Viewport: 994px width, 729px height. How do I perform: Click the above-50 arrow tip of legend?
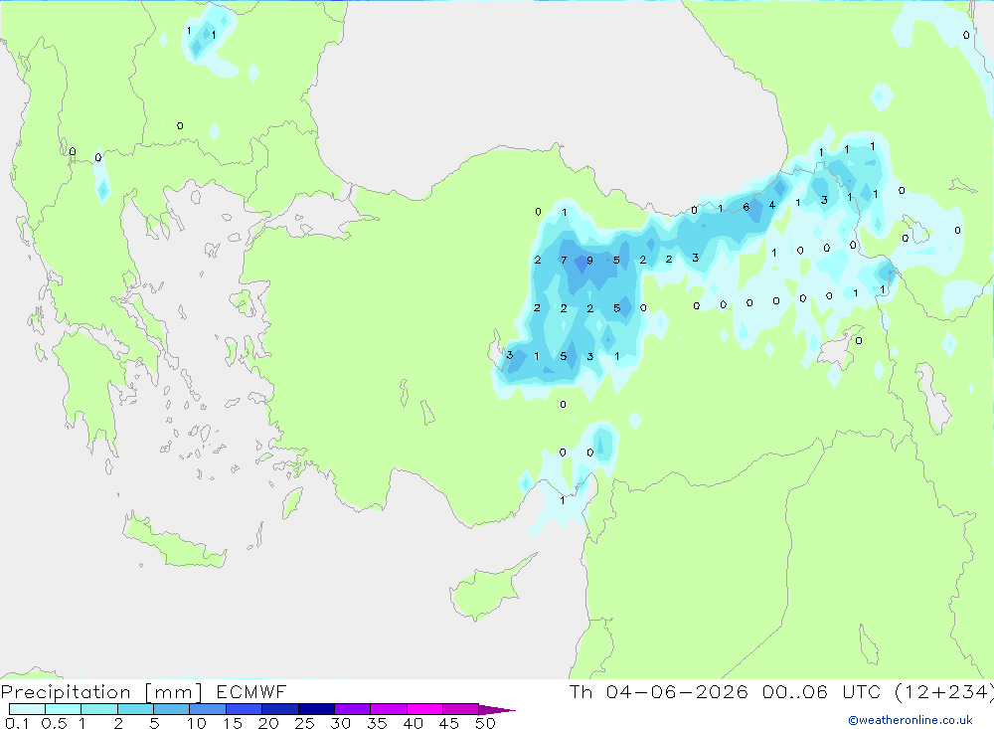(496, 710)
